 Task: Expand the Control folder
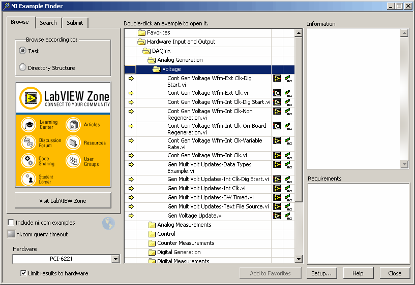152,234
